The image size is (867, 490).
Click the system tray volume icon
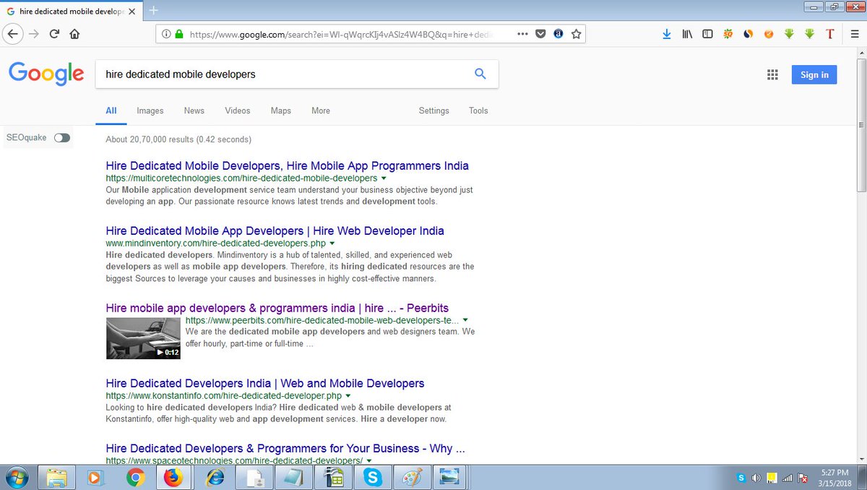(756, 478)
